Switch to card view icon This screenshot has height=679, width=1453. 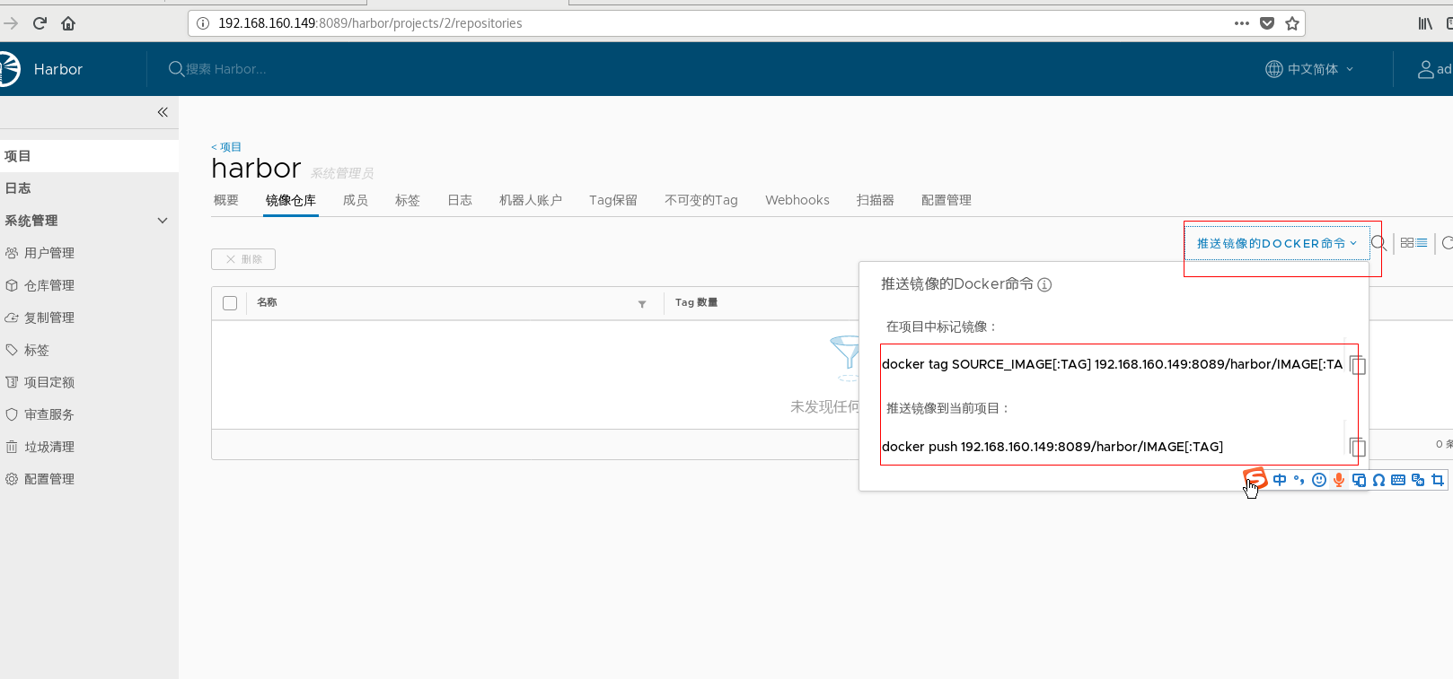pos(1407,243)
